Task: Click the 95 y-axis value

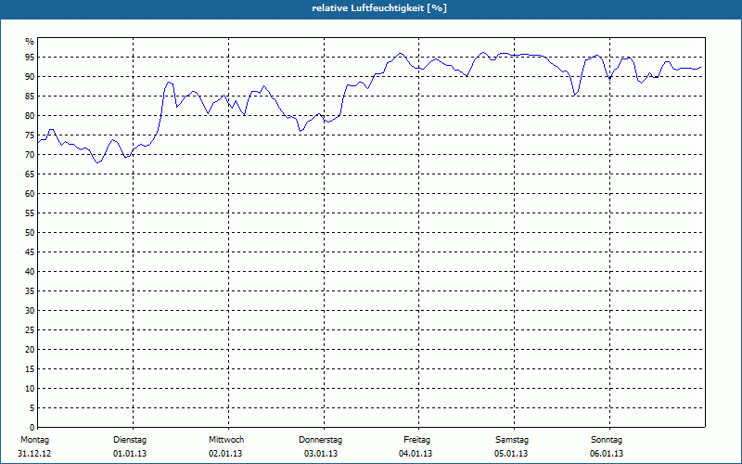Action: (x=30, y=58)
